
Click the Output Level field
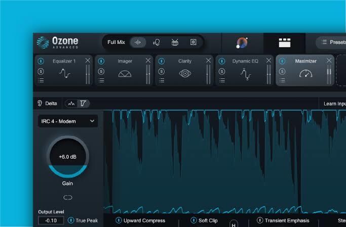[x=51, y=220]
